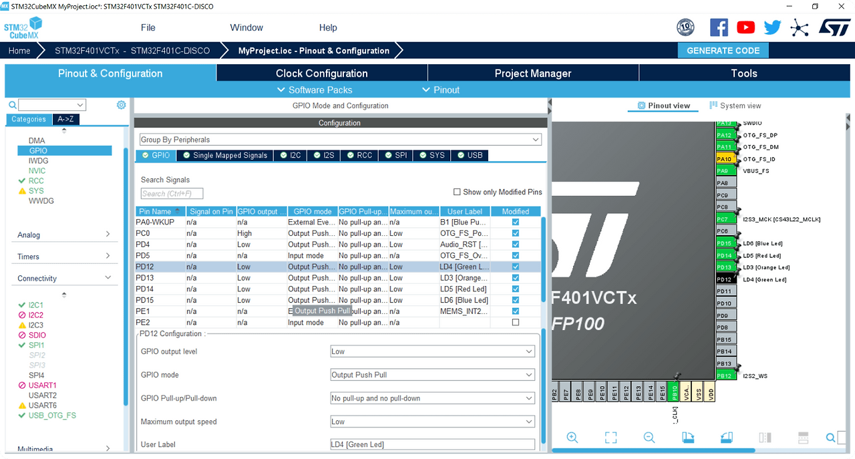Image resolution: width=855 pixels, height=459 pixels.
Task: Click the vertical split view icon
Action: [765, 438]
